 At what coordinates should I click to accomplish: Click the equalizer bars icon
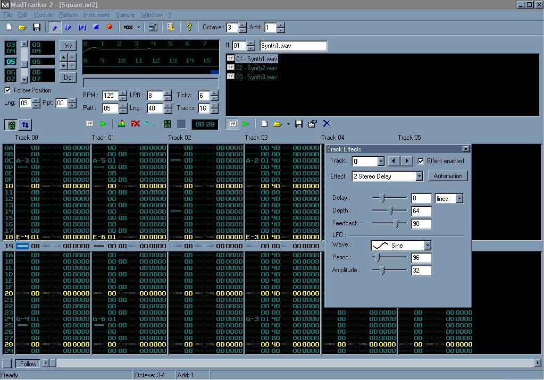pos(122,124)
